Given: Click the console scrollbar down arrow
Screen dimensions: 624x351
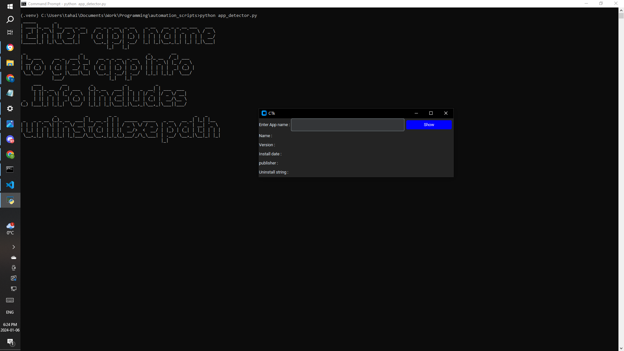Looking at the screenshot, I should click(621, 348).
